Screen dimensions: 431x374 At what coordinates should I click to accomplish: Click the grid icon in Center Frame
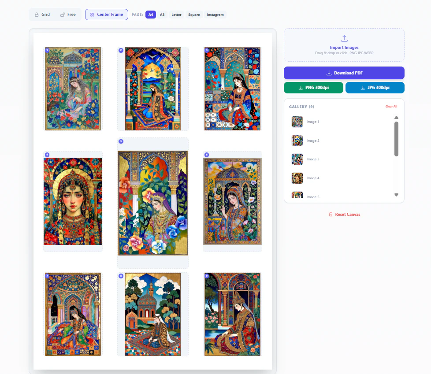pyautogui.click(x=93, y=15)
